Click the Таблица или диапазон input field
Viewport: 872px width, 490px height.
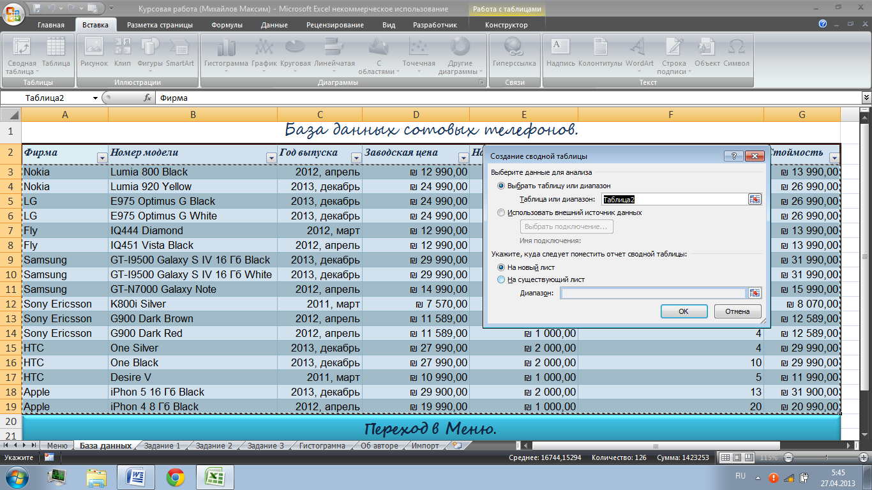pos(675,200)
